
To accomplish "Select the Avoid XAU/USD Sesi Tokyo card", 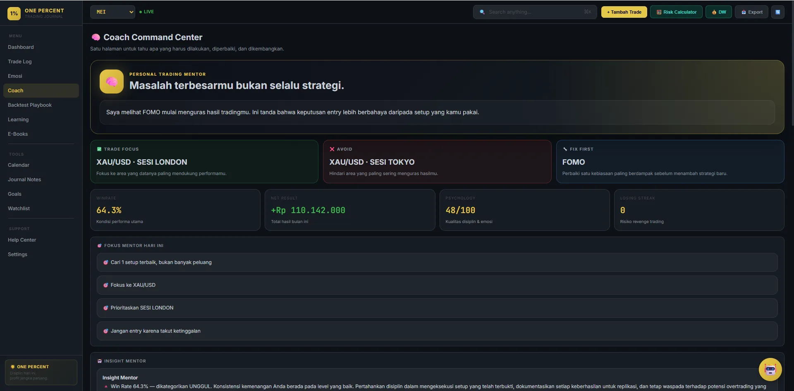I will click(437, 162).
